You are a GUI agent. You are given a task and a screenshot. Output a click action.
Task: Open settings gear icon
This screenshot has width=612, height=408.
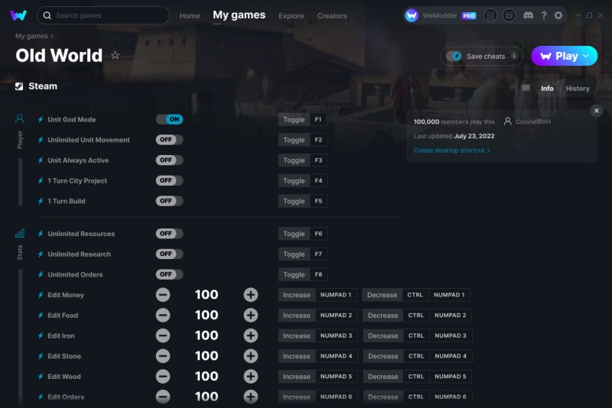pyautogui.click(x=558, y=15)
